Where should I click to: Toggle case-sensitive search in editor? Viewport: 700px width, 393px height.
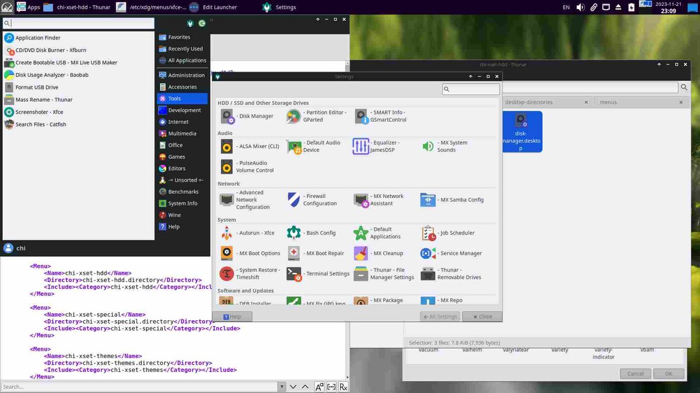pyautogui.click(x=319, y=387)
